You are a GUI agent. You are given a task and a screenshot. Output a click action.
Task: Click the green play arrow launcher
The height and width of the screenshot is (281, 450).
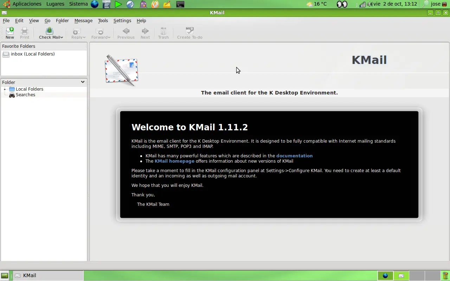click(x=118, y=4)
